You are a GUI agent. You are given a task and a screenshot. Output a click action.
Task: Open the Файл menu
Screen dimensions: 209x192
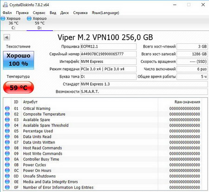(7, 13)
